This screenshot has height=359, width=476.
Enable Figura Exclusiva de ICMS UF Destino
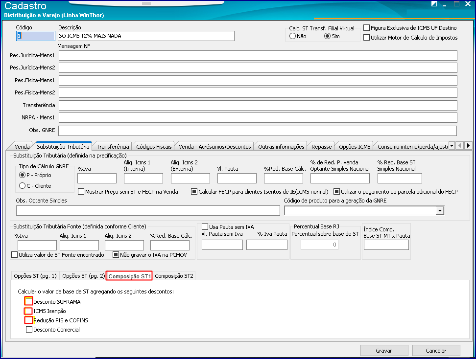point(367,28)
